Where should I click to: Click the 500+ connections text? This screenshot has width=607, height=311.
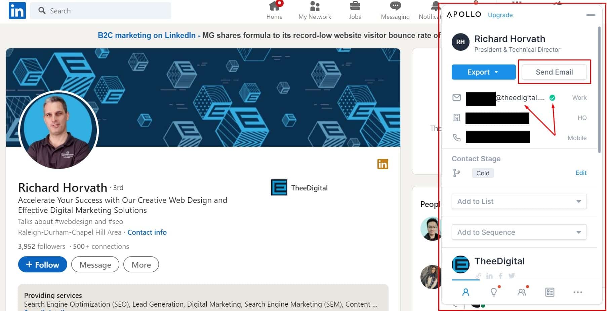click(x=101, y=247)
